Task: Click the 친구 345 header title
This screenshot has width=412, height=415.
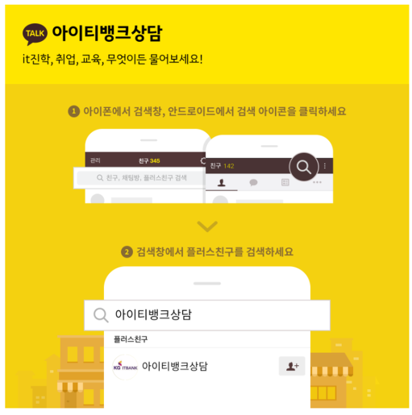Action: pos(149,161)
